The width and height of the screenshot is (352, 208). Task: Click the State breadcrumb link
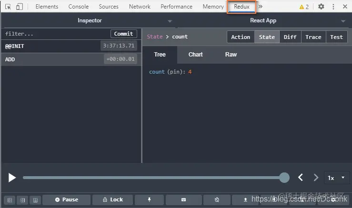(x=155, y=37)
